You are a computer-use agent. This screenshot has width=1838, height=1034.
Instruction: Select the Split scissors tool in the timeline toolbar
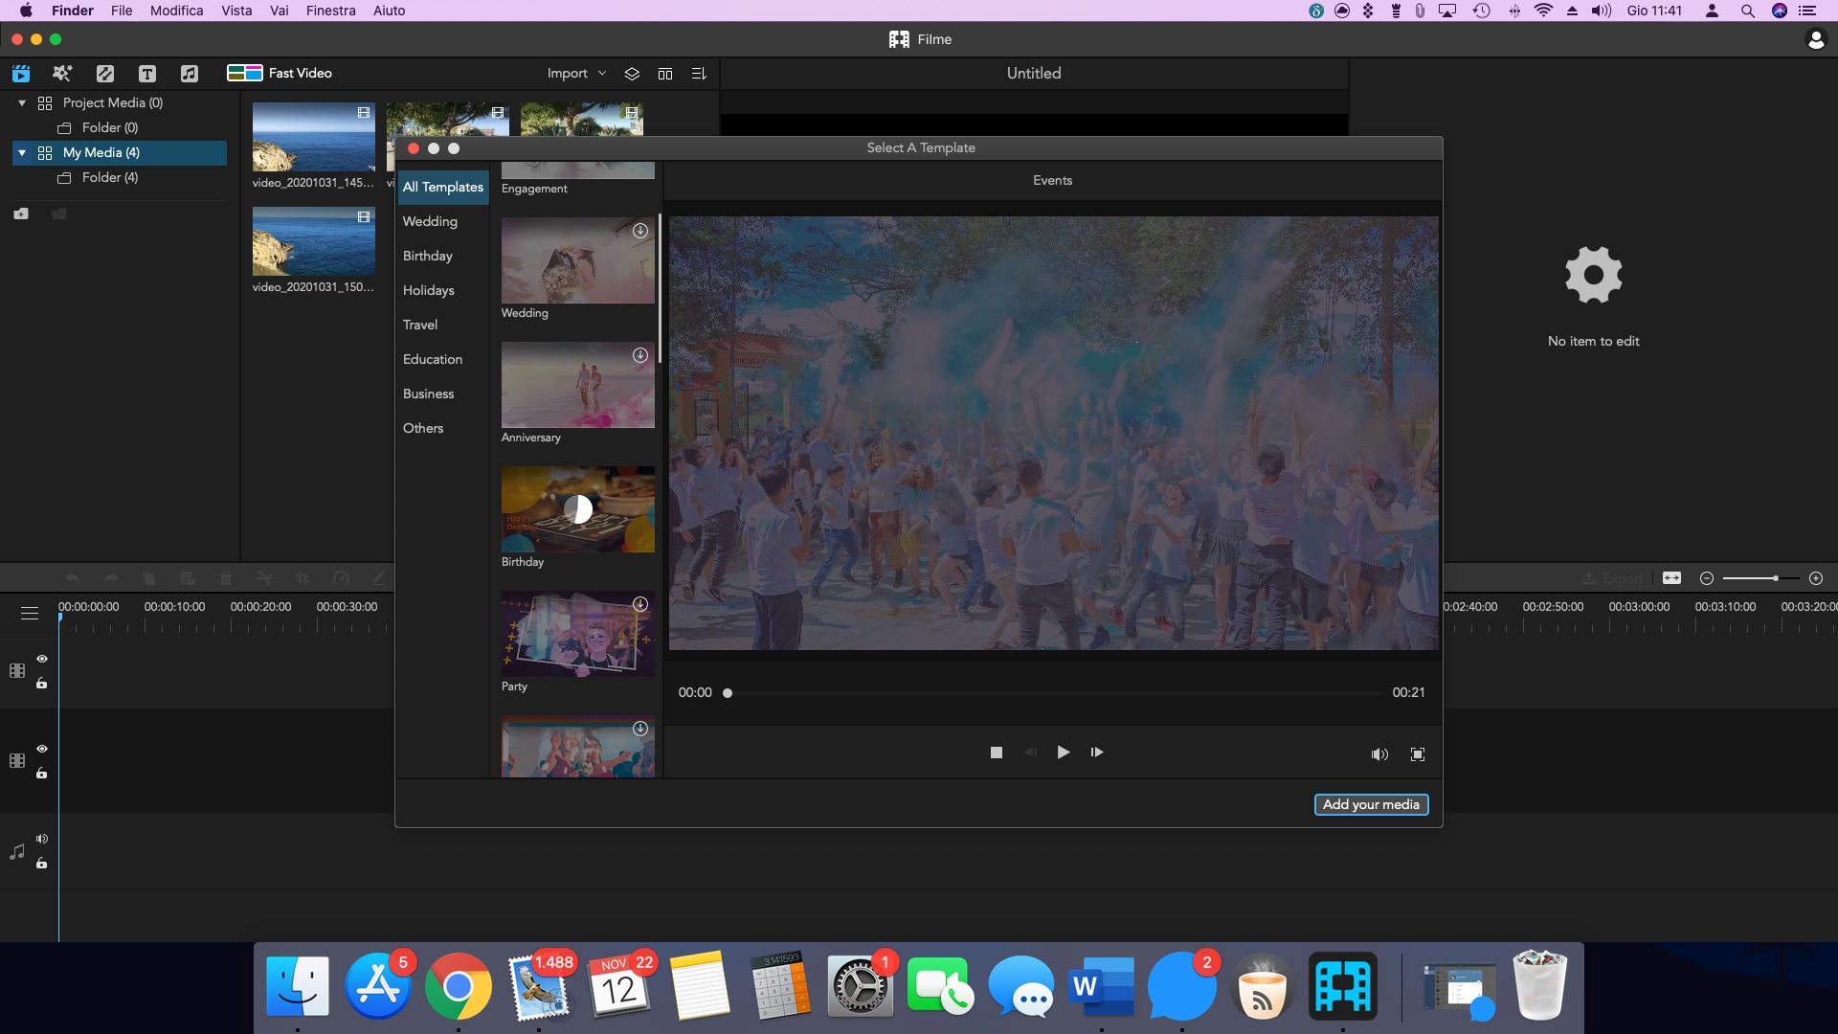(264, 578)
